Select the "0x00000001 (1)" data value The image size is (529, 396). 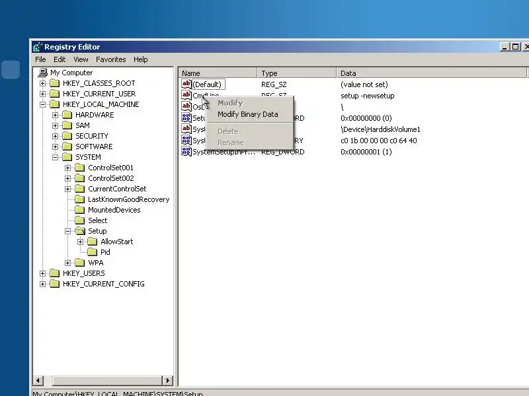pos(366,152)
